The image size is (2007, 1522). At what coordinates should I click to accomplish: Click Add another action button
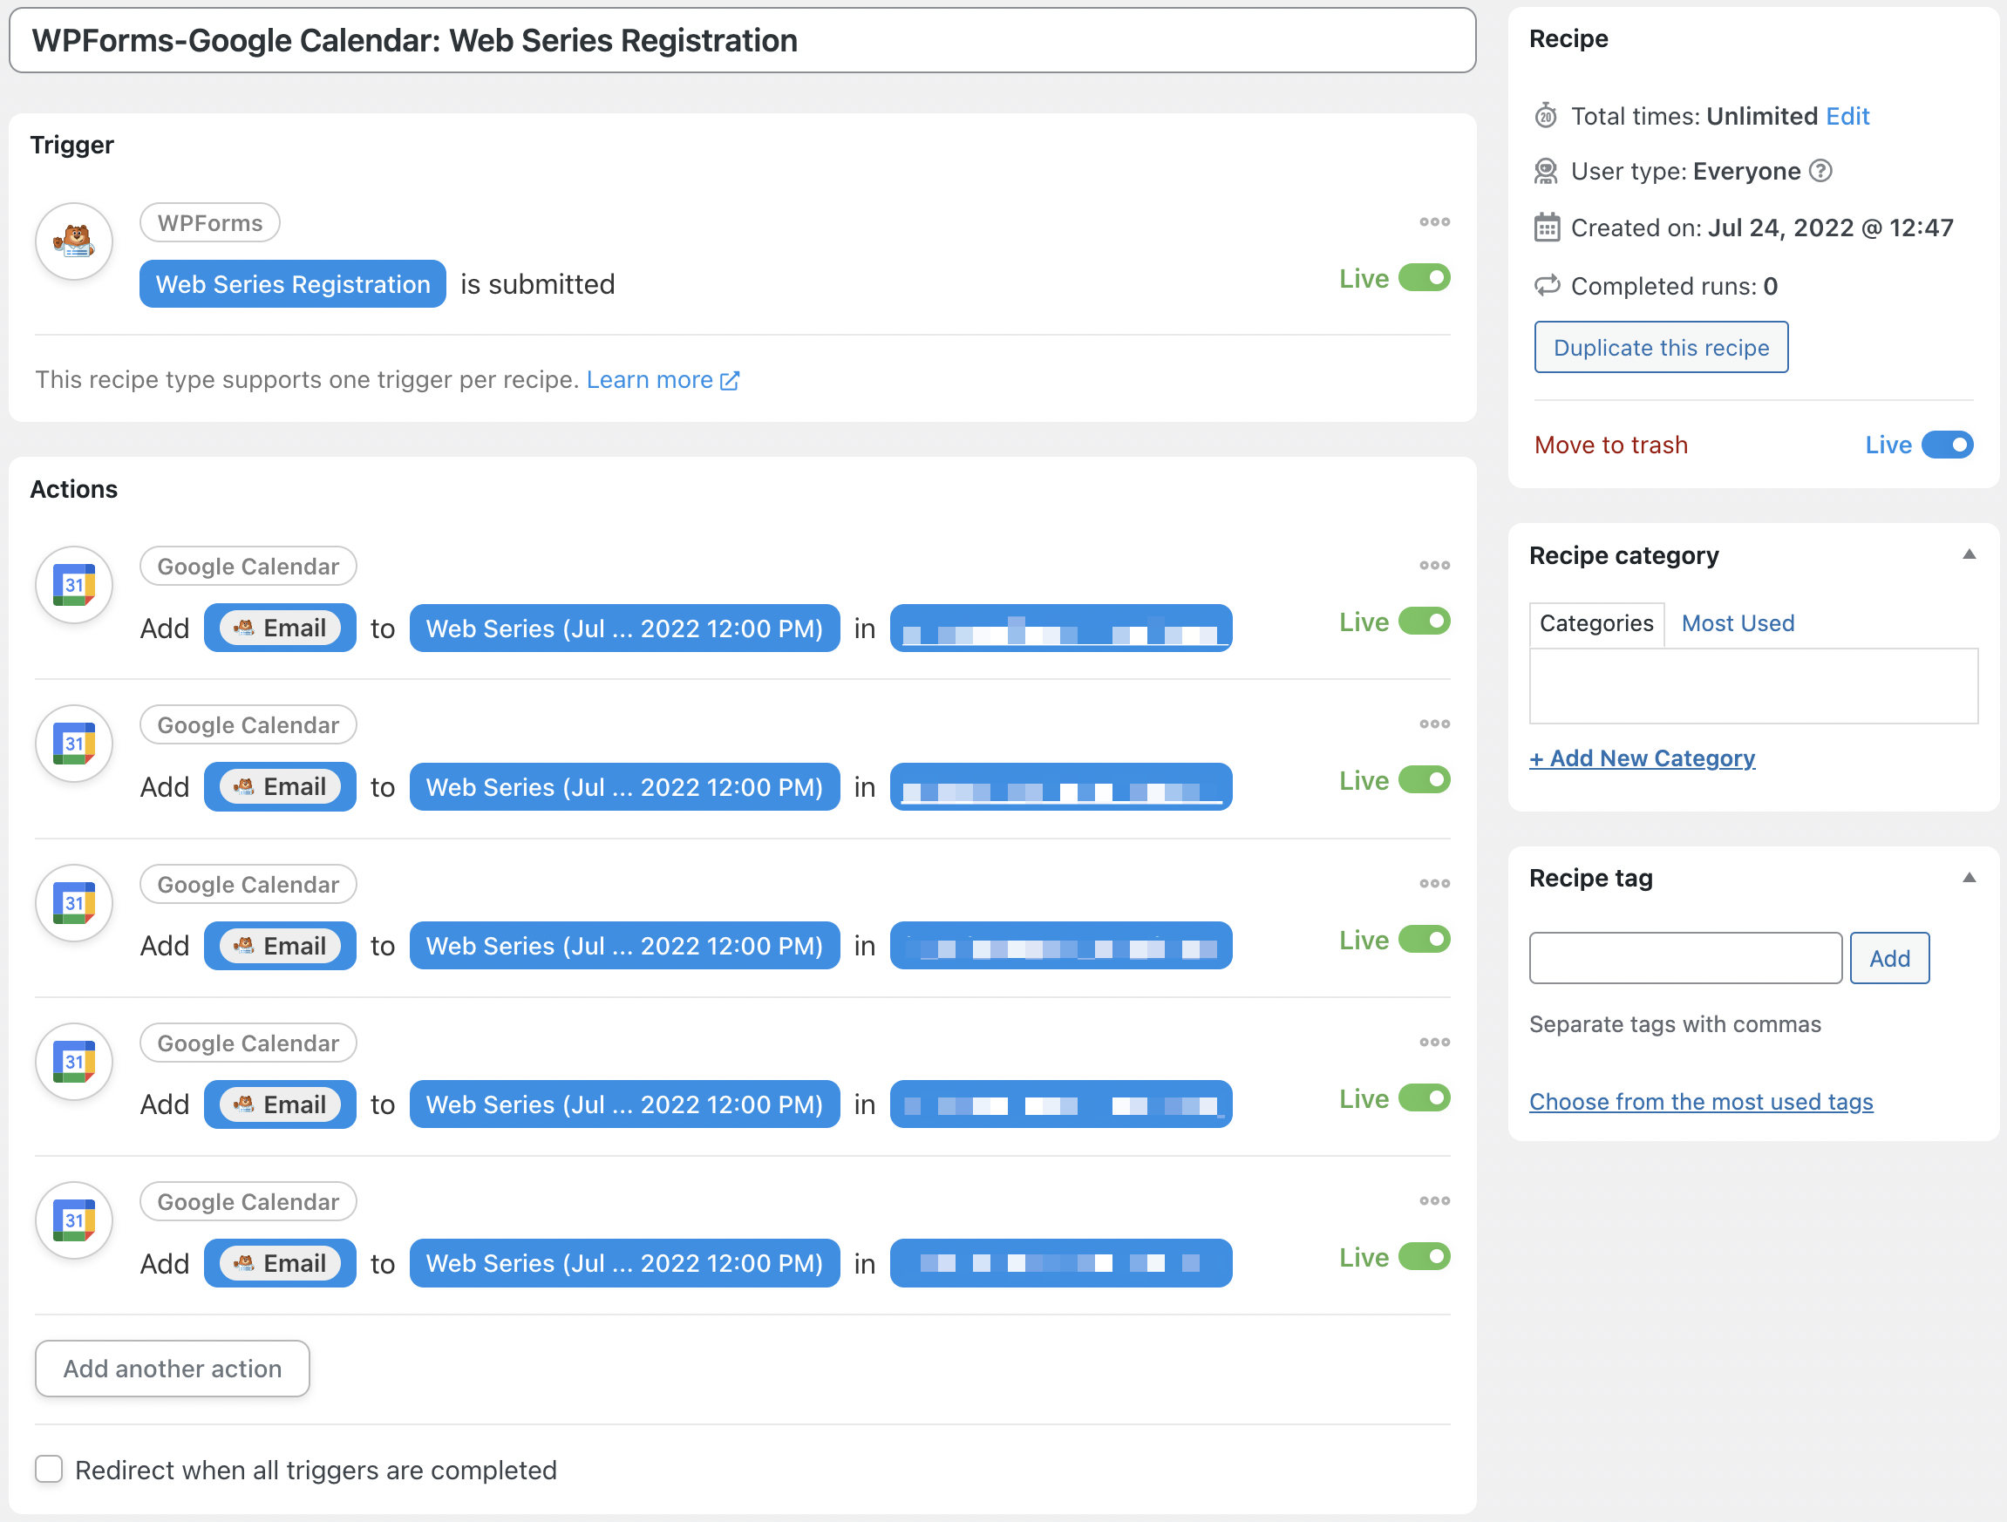pos(173,1369)
